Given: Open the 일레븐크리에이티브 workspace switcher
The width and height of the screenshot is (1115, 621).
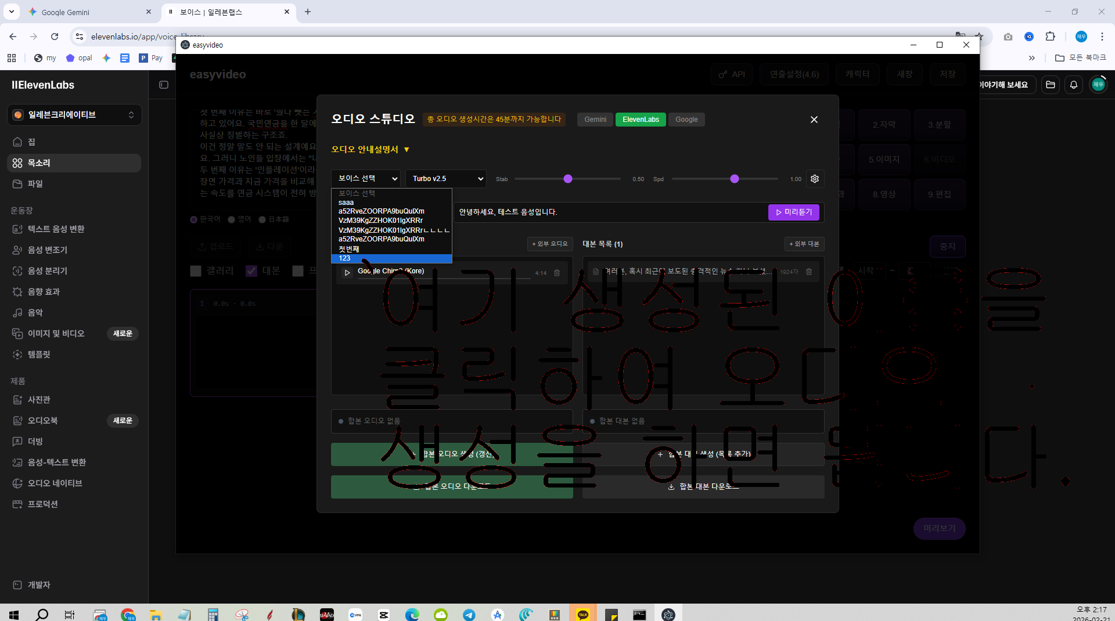Looking at the screenshot, I should 74,115.
